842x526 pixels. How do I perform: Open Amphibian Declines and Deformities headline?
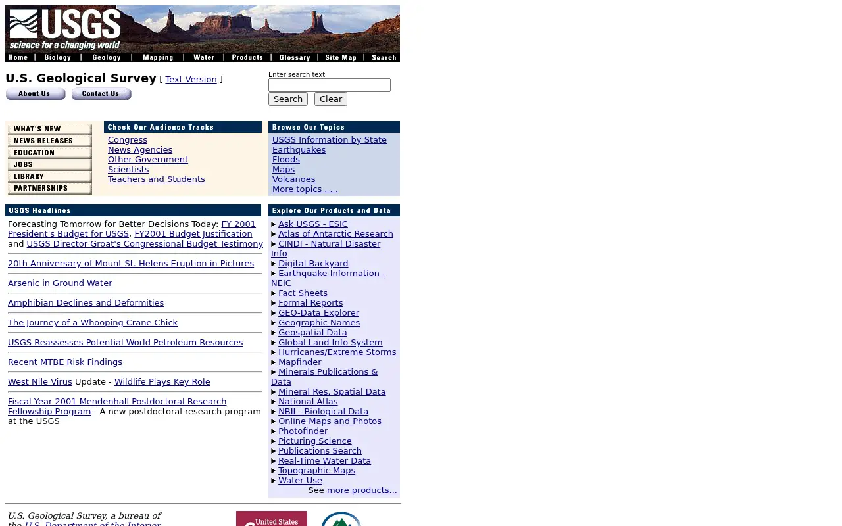pyautogui.click(x=86, y=303)
